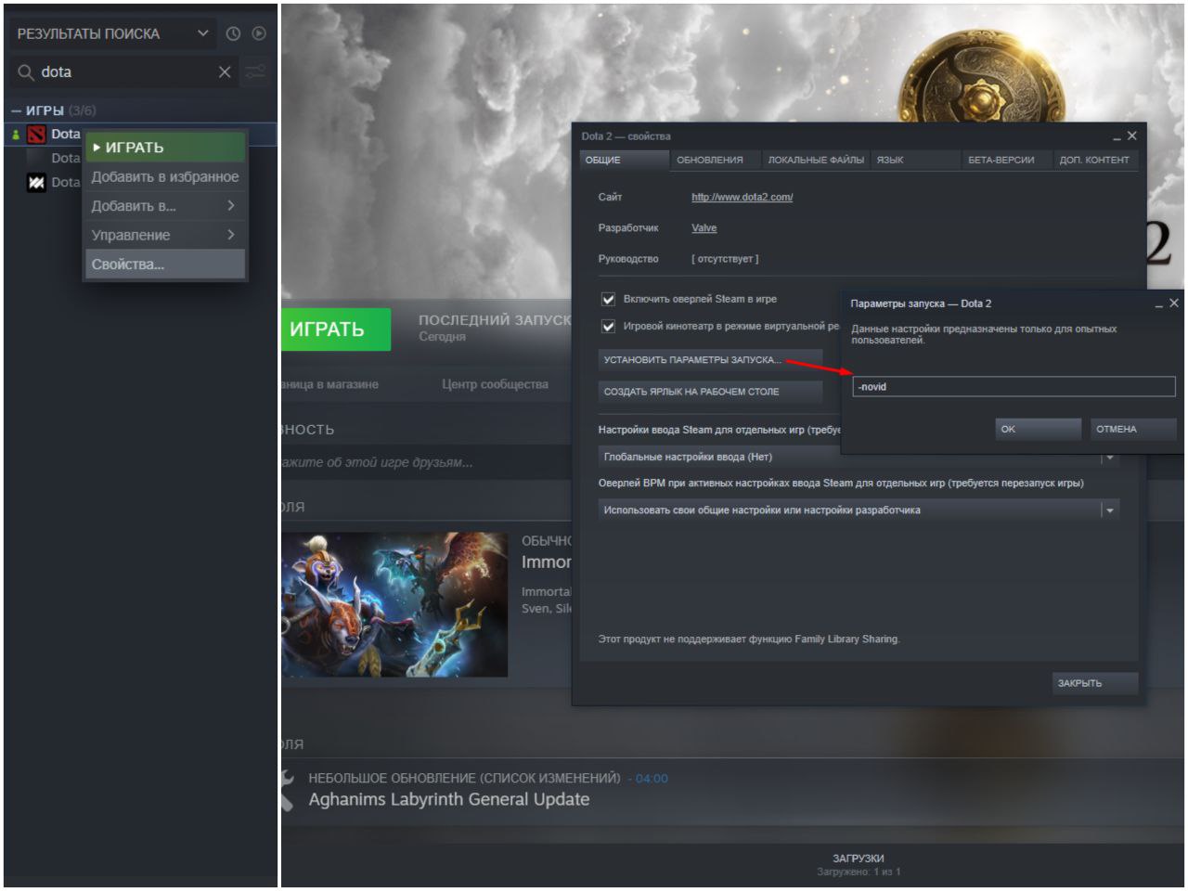The image size is (1188, 891).
Task: Enable Steam overlay in game checkbox
Action: tap(609, 299)
